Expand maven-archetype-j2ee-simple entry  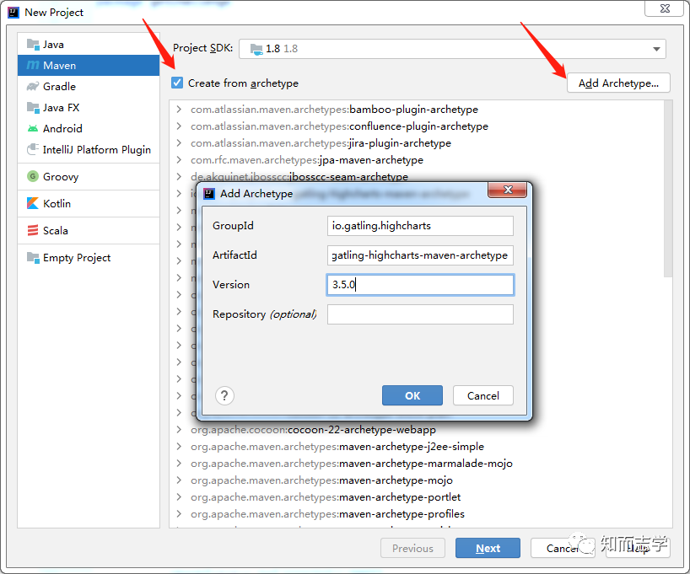179,447
